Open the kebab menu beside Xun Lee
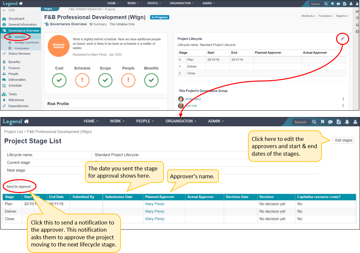Viewport: 360px width, 253px height. (x=343, y=106)
